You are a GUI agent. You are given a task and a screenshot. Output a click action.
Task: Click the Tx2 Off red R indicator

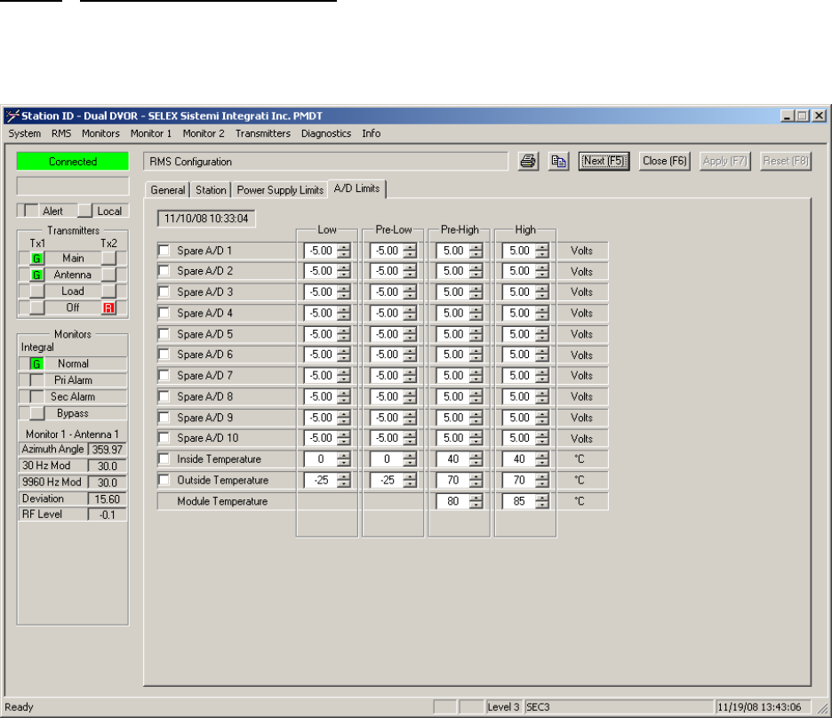click(108, 308)
